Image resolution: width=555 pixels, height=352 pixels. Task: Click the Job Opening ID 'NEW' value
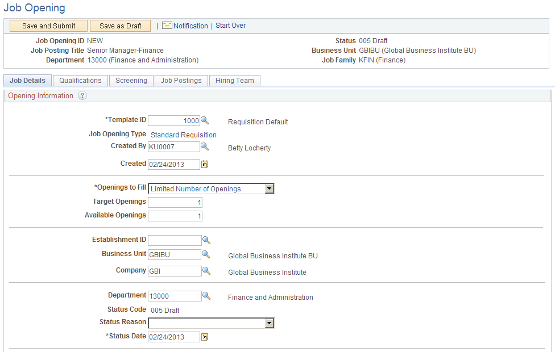(x=95, y=41)
